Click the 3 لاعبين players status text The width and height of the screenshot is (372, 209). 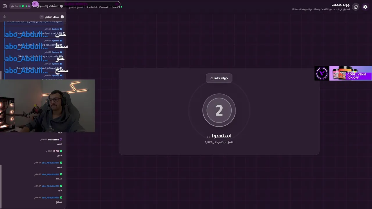(x=116, y=7)
